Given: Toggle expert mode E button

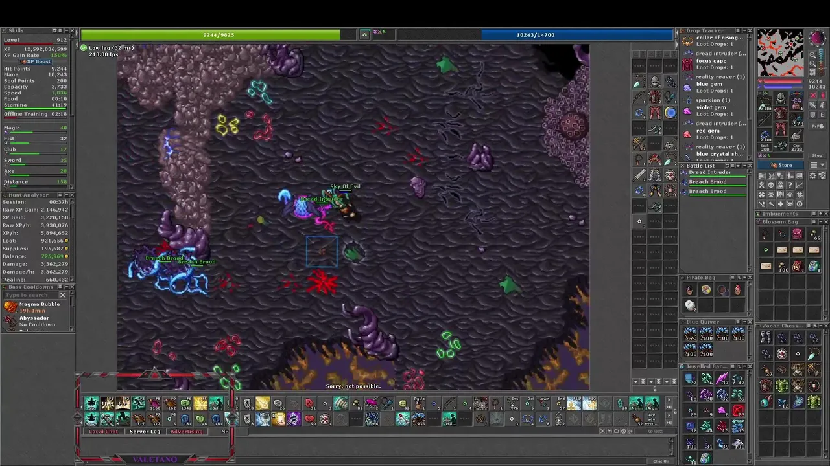Looking at the screenshot, I should [822, 115].
